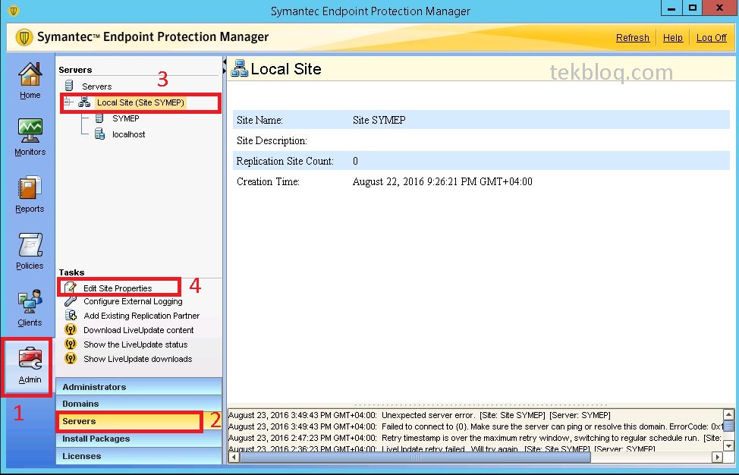Click the Refresh link

pos(633,38)
